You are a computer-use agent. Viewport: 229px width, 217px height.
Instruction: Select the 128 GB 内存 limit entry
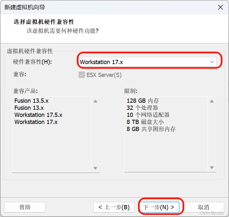(143, 101)
